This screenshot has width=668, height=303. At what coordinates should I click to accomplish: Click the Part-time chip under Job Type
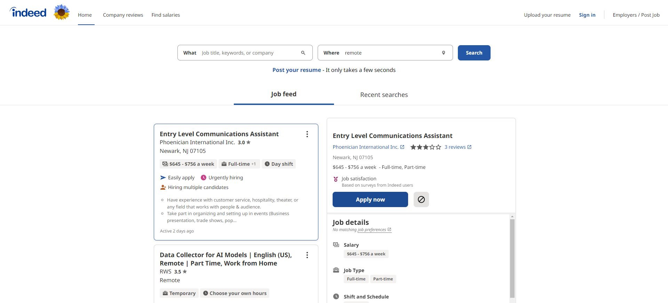tap(383, 279)
